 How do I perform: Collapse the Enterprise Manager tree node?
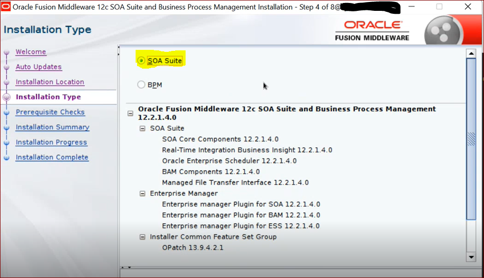143,194
